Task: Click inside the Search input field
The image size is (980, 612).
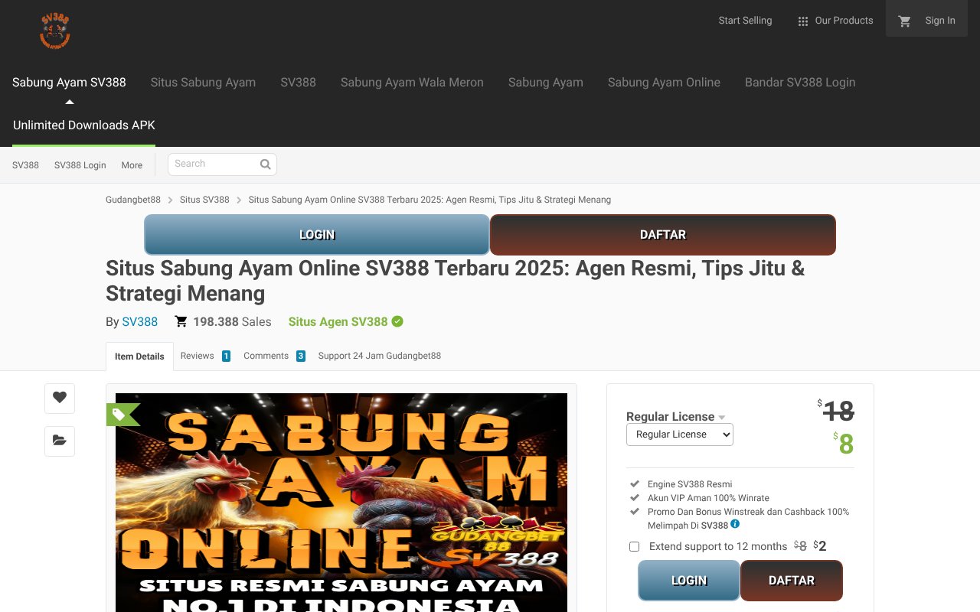Action: pos(214,164)
